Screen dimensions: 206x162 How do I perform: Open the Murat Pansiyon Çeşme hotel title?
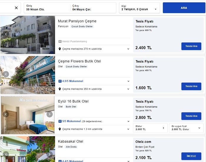pyautogui.click(x=77, y=21)
